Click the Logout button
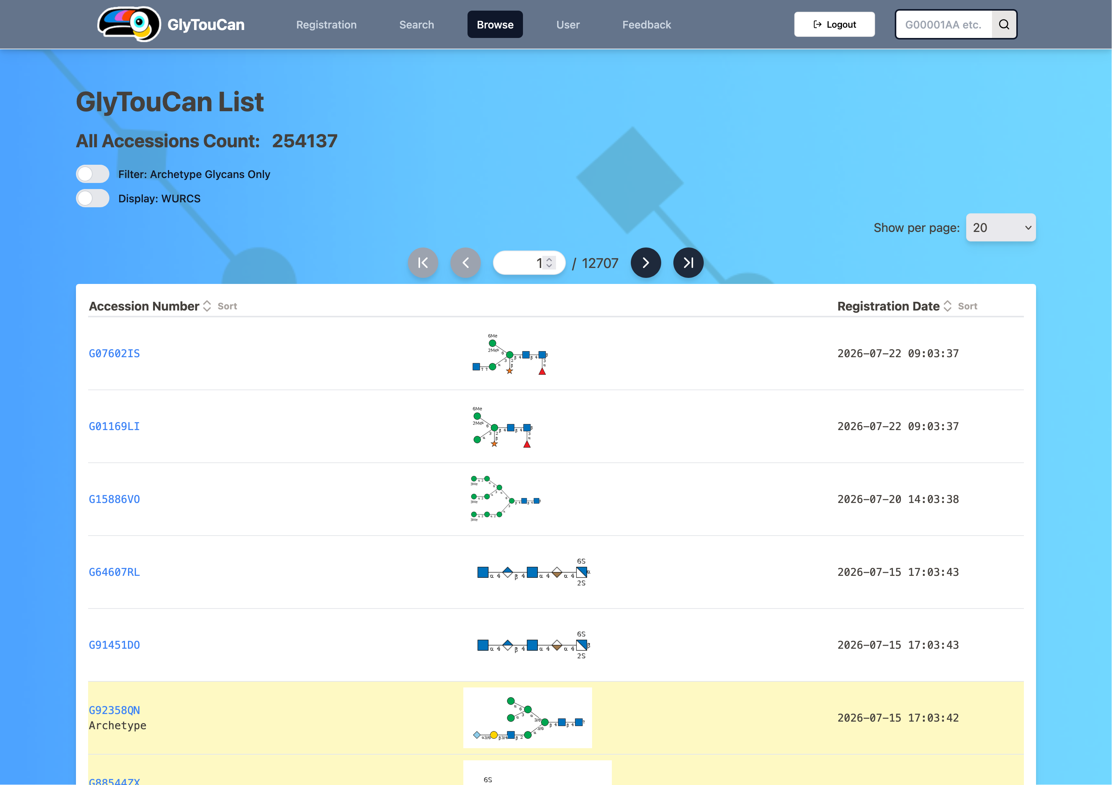Screen dimensions: 1112x785 [834, 24]
